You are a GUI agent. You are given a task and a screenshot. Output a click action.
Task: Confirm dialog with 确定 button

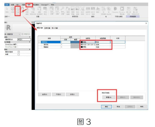[106, 107]
